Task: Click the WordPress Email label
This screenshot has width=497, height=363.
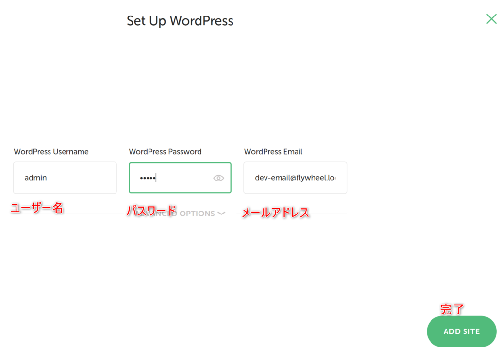Action: click(x=273, y=152)
